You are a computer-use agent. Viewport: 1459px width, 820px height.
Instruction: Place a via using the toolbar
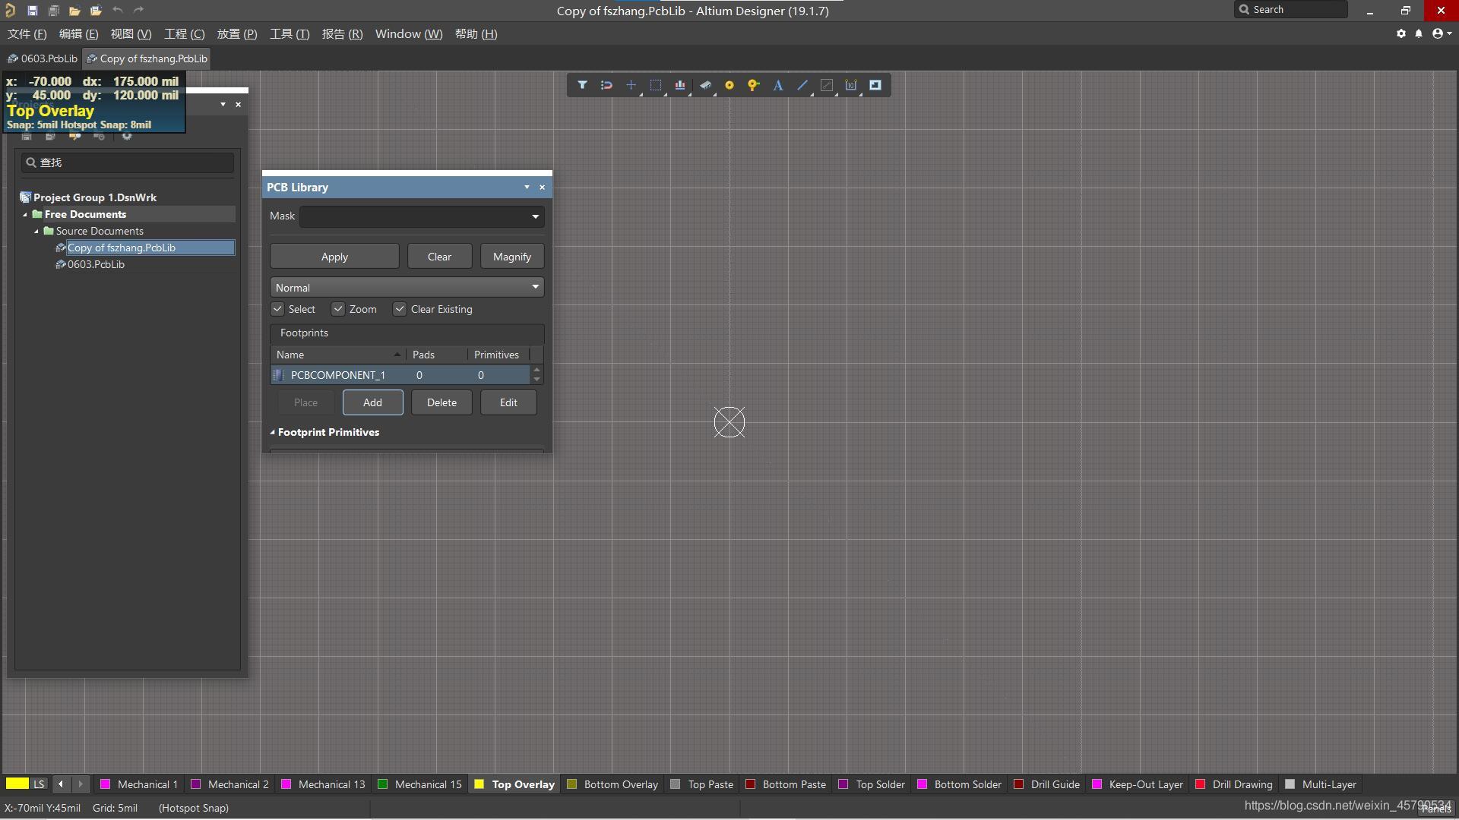[x=754, y=85]
